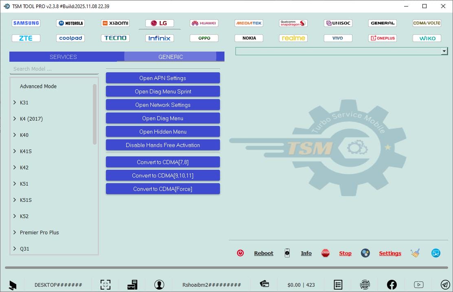Click the user account icon in status bar
Viewport: 453px width, 292px height.
click(x=159, y=285)
